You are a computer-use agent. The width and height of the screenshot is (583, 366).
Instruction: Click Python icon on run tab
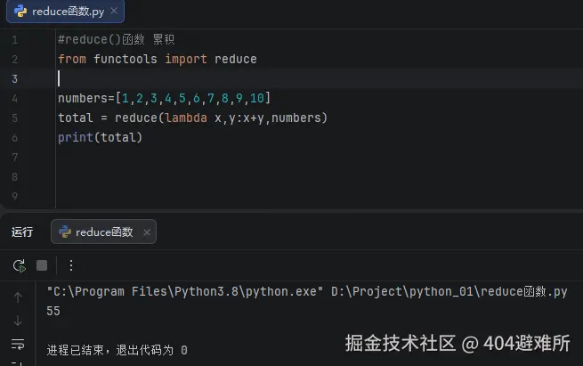pyautogui.click(x=65, y=232)
